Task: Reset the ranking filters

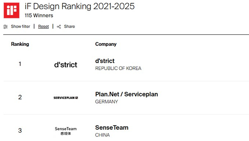Action: [x=43, y=27]
